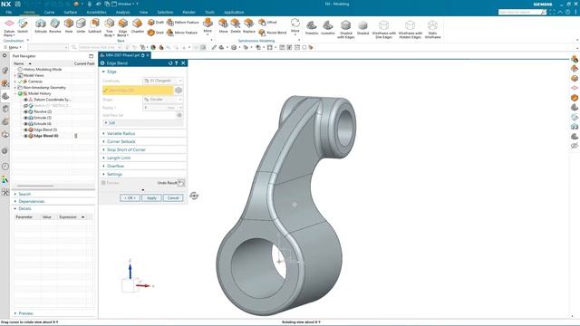Open the Pattern Feature tool

[x=183, y=23]
